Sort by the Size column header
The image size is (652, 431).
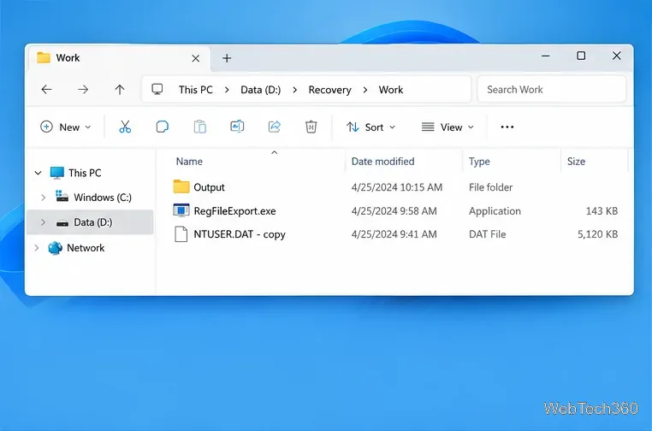coord(577,162)
